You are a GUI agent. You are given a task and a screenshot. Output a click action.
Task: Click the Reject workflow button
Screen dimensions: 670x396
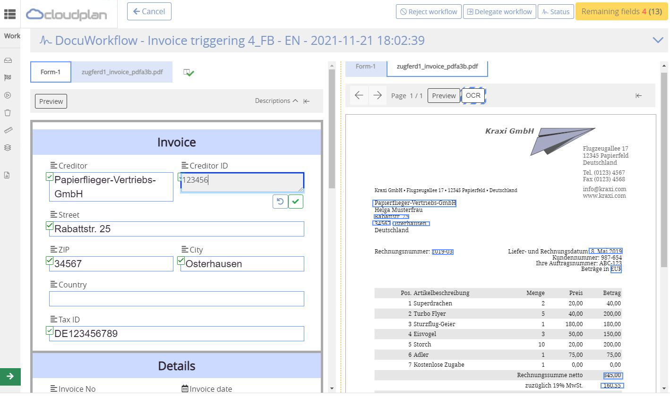pyautogui.click(x=429, y=11)
